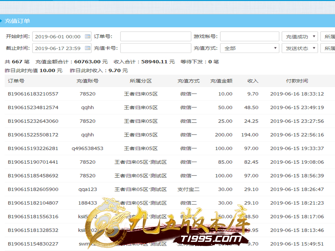Click the 充值账号 column header
Image resolution: width=335 pixels, height=251 pixels.
(88, 81)
